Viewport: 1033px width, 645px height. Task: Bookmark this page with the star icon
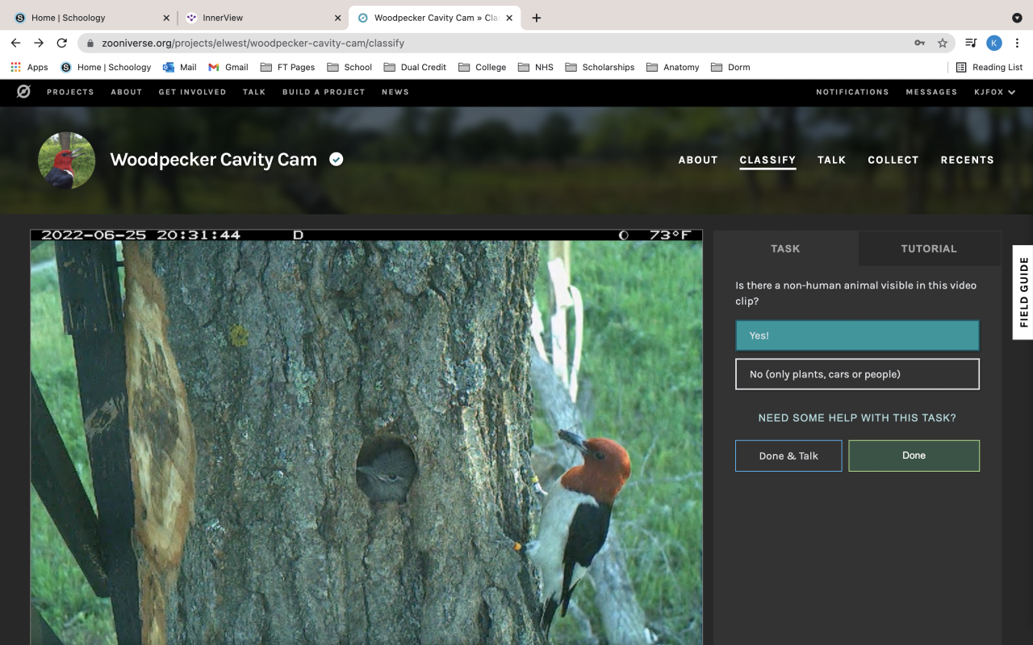tap(942, 43)
